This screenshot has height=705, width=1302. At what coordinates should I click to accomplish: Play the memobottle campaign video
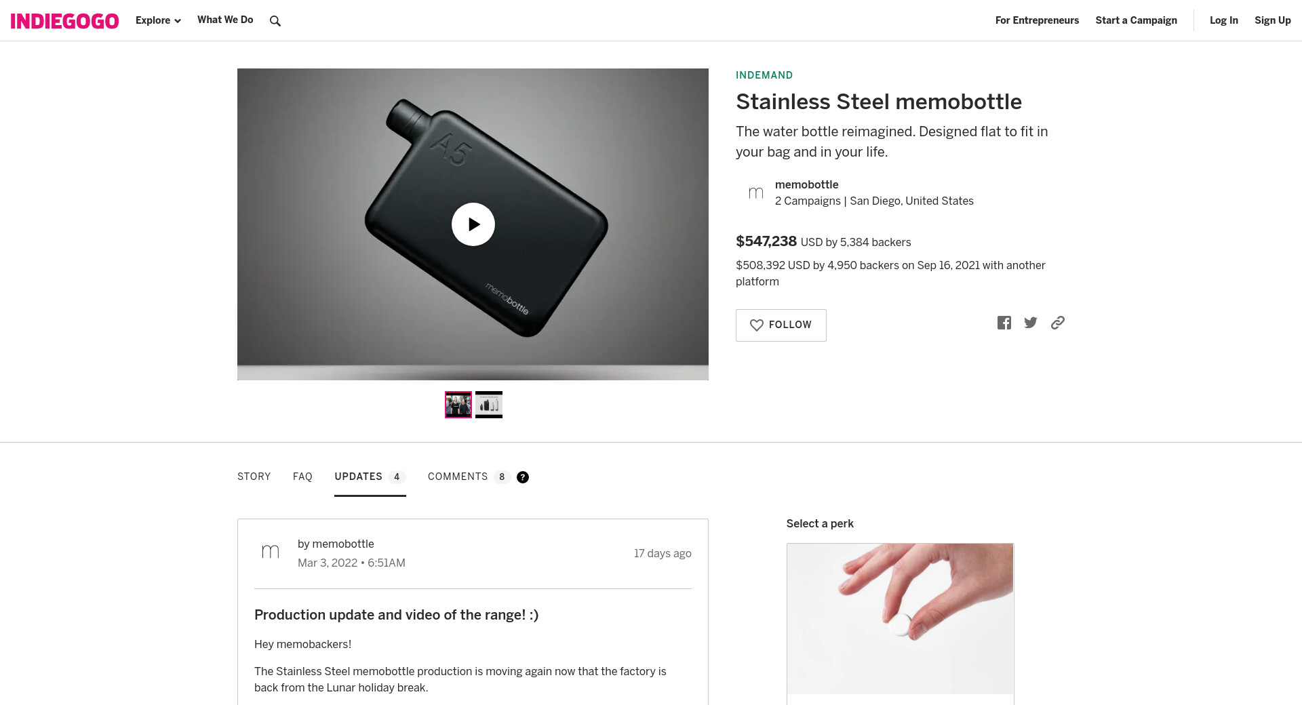pyautogui.click(x=473, y=224)
